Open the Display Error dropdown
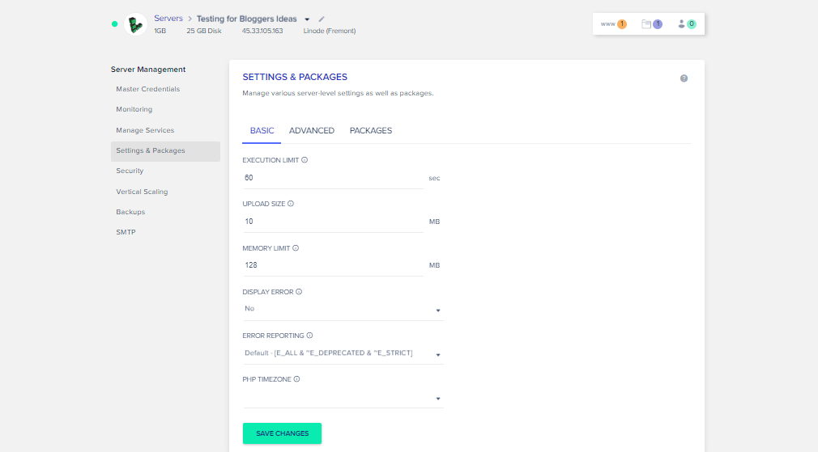 pos(343,310)
